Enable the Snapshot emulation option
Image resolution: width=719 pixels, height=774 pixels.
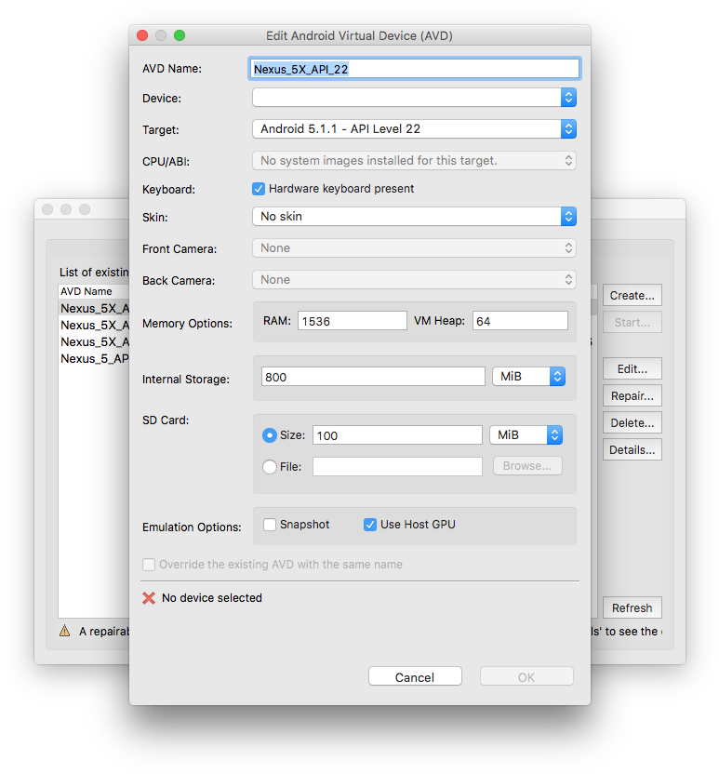(x=271, y=525)
